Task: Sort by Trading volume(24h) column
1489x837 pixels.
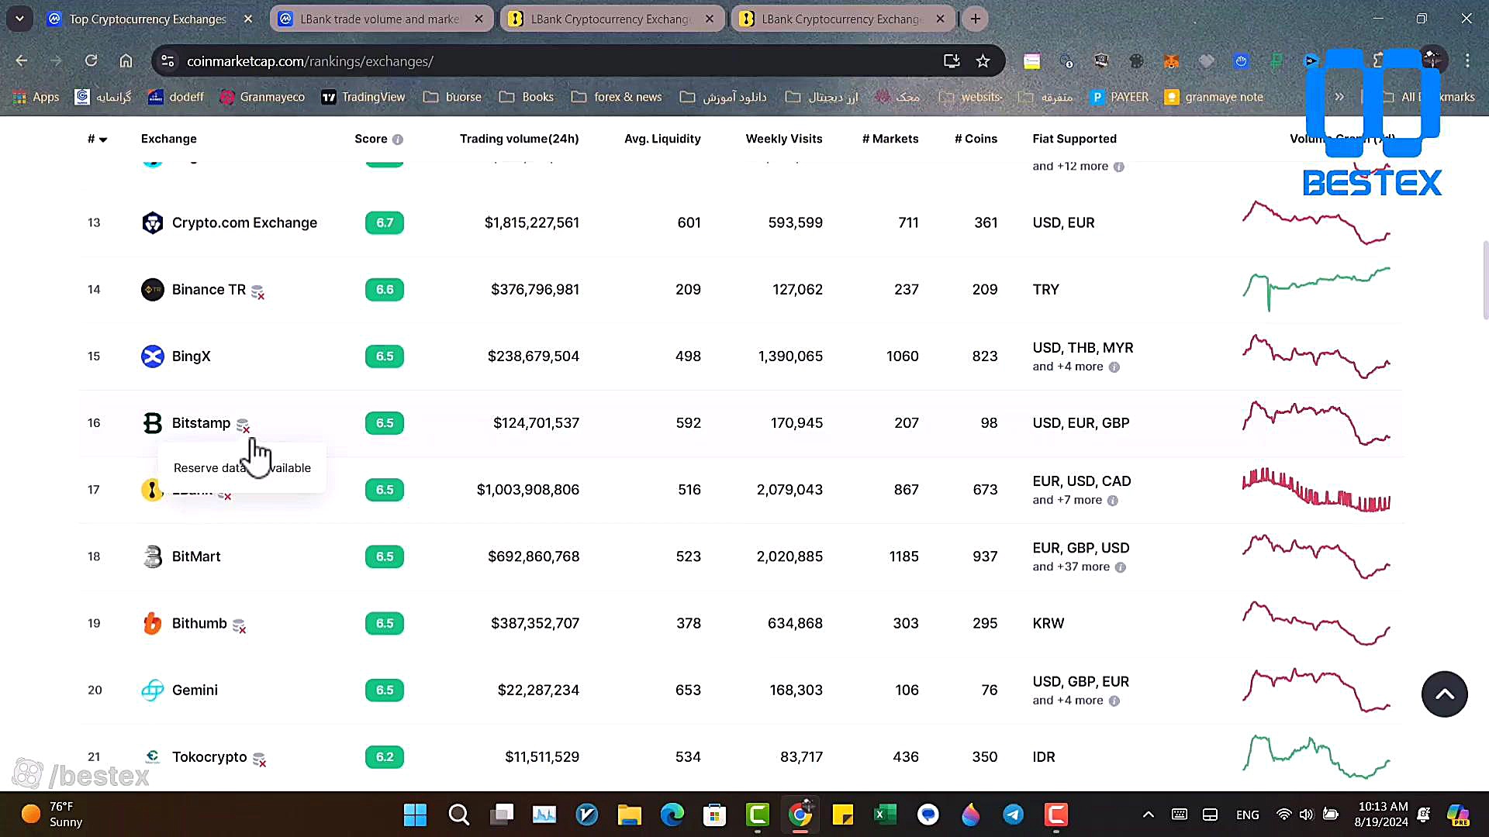Action: point(519,139)
